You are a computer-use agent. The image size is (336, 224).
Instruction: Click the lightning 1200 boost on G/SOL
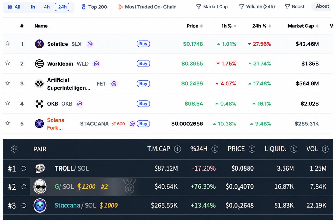pos(86,186)
